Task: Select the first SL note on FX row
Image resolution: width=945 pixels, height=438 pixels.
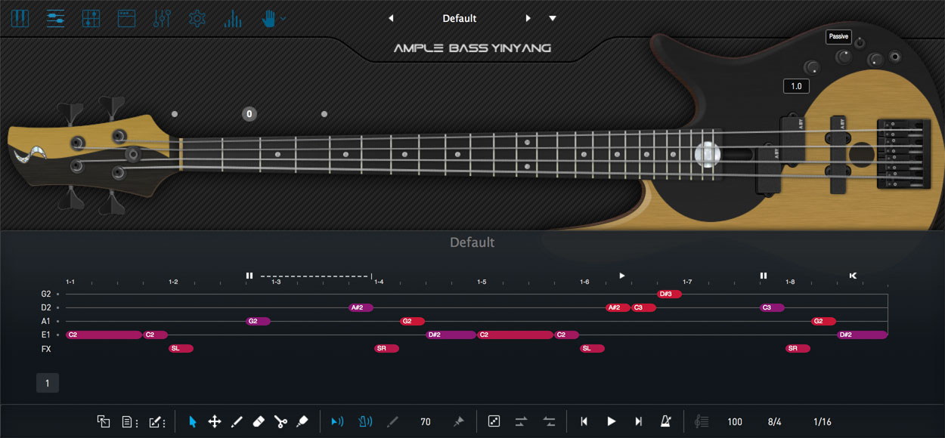Action: pyautogui.click(x=181, y=348)
